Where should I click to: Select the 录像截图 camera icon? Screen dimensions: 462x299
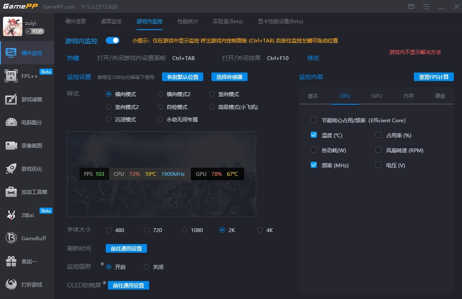(11, 145)
